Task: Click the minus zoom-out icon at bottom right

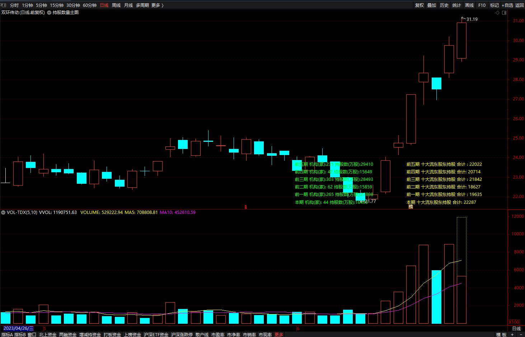Action: pyautogui.click(x=521, y=334)
